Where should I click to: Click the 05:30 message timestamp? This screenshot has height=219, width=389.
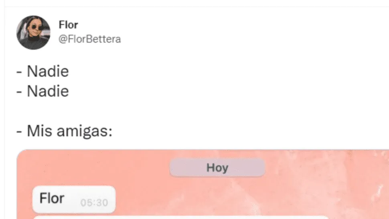coord(94,203)
